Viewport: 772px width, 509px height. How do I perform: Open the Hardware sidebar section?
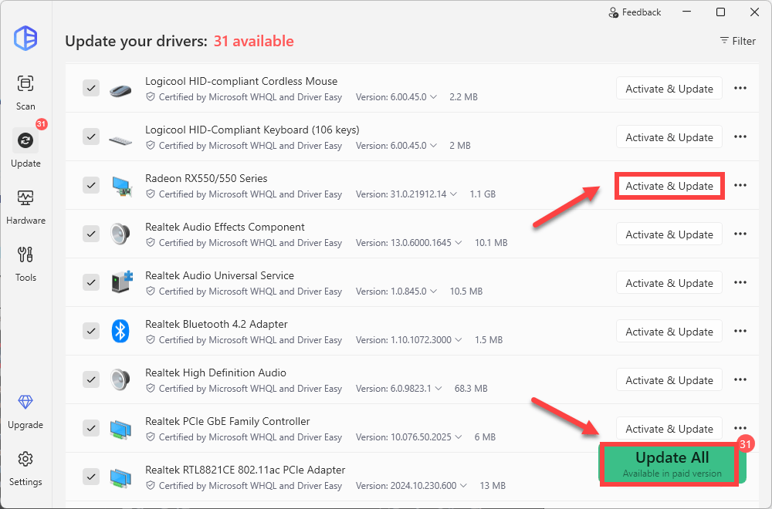pyautogui.click(x=25, y=205)
